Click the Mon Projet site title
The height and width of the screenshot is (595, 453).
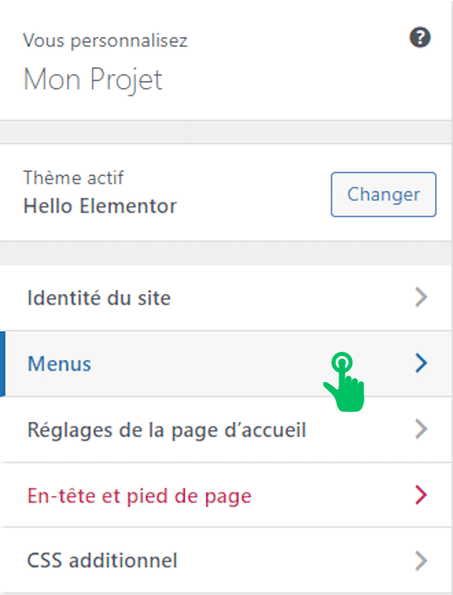click(x=93, y=78)
